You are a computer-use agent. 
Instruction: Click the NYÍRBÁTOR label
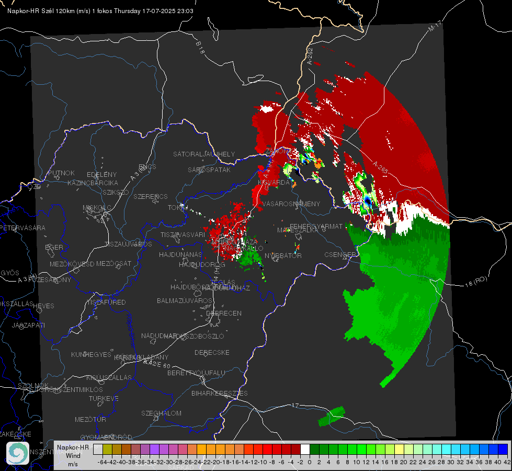pos(283,255)
